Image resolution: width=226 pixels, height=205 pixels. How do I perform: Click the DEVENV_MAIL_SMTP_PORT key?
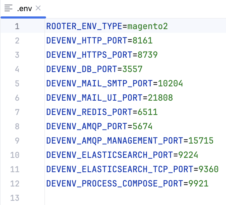(x=100, y=83)
